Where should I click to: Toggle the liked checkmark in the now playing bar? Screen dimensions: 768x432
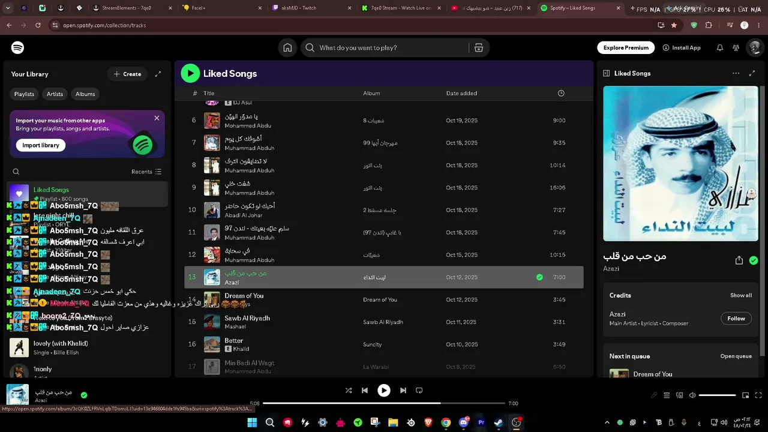pos(84,395)
